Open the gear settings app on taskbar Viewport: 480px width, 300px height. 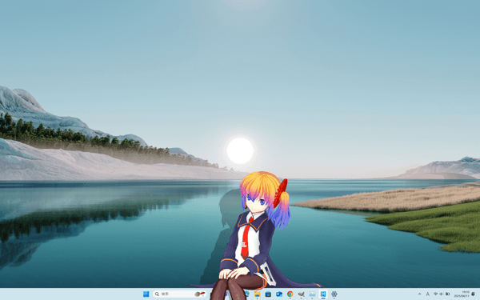point(334,294)
